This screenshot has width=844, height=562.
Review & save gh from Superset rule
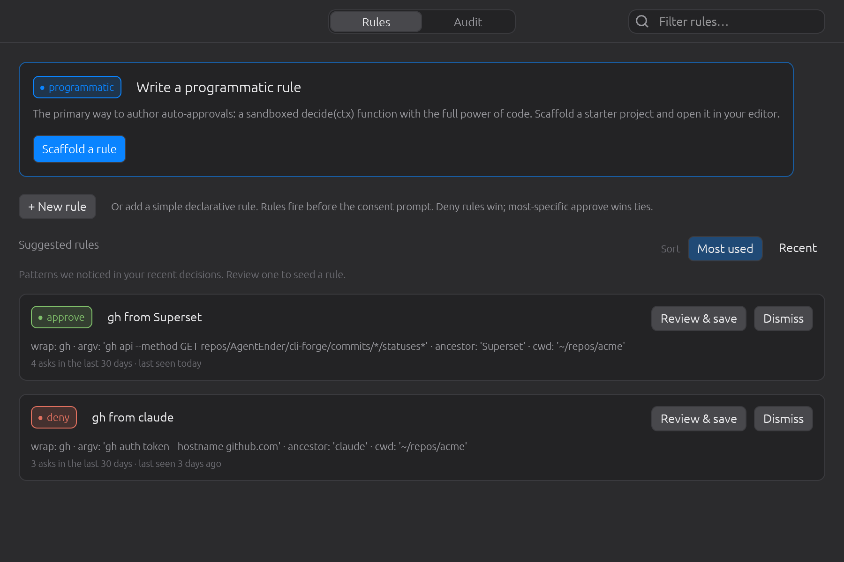699,318
